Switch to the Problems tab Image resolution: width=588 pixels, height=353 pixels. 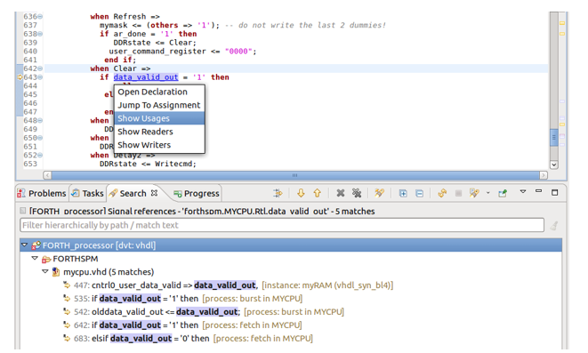42,193
